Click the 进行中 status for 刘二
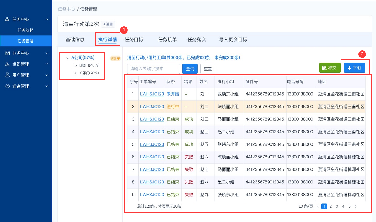Image resolution: width=376 pixels, height=222 pixels. point(173,107)
